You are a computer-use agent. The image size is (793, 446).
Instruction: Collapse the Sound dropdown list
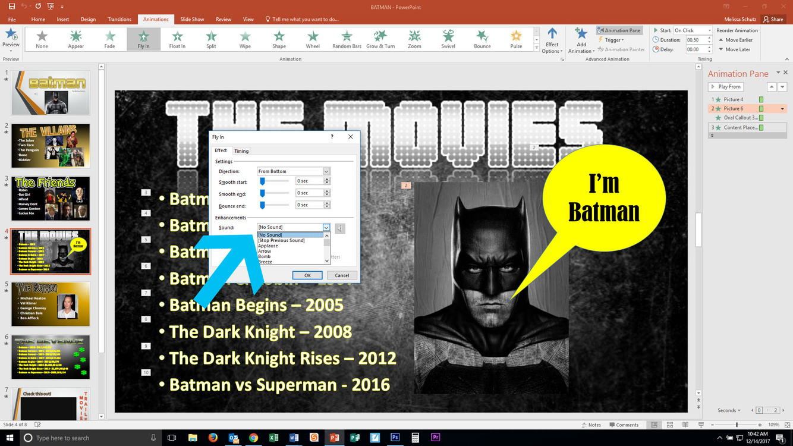(326, 227)
